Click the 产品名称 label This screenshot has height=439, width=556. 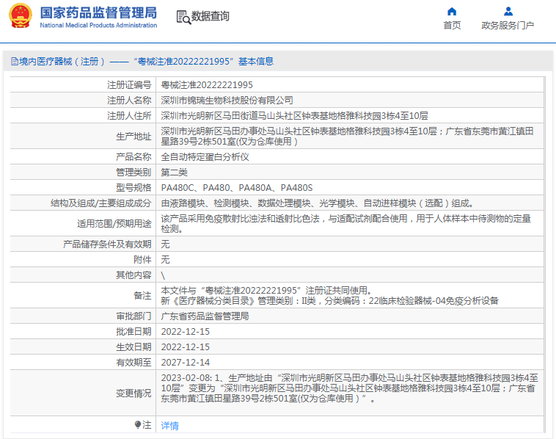[x=133, y=157]
